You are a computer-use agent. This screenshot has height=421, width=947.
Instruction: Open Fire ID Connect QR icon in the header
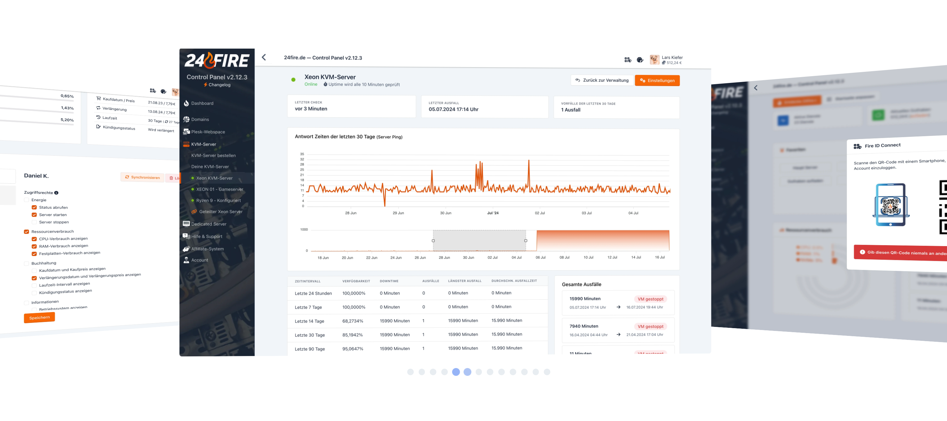pos(627,59)
